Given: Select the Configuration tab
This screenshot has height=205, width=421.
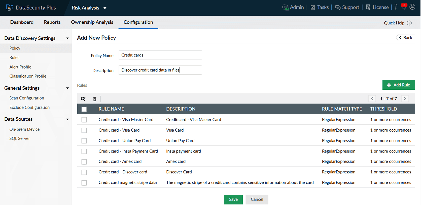Looking at the screenshot, I should [138, 22].
